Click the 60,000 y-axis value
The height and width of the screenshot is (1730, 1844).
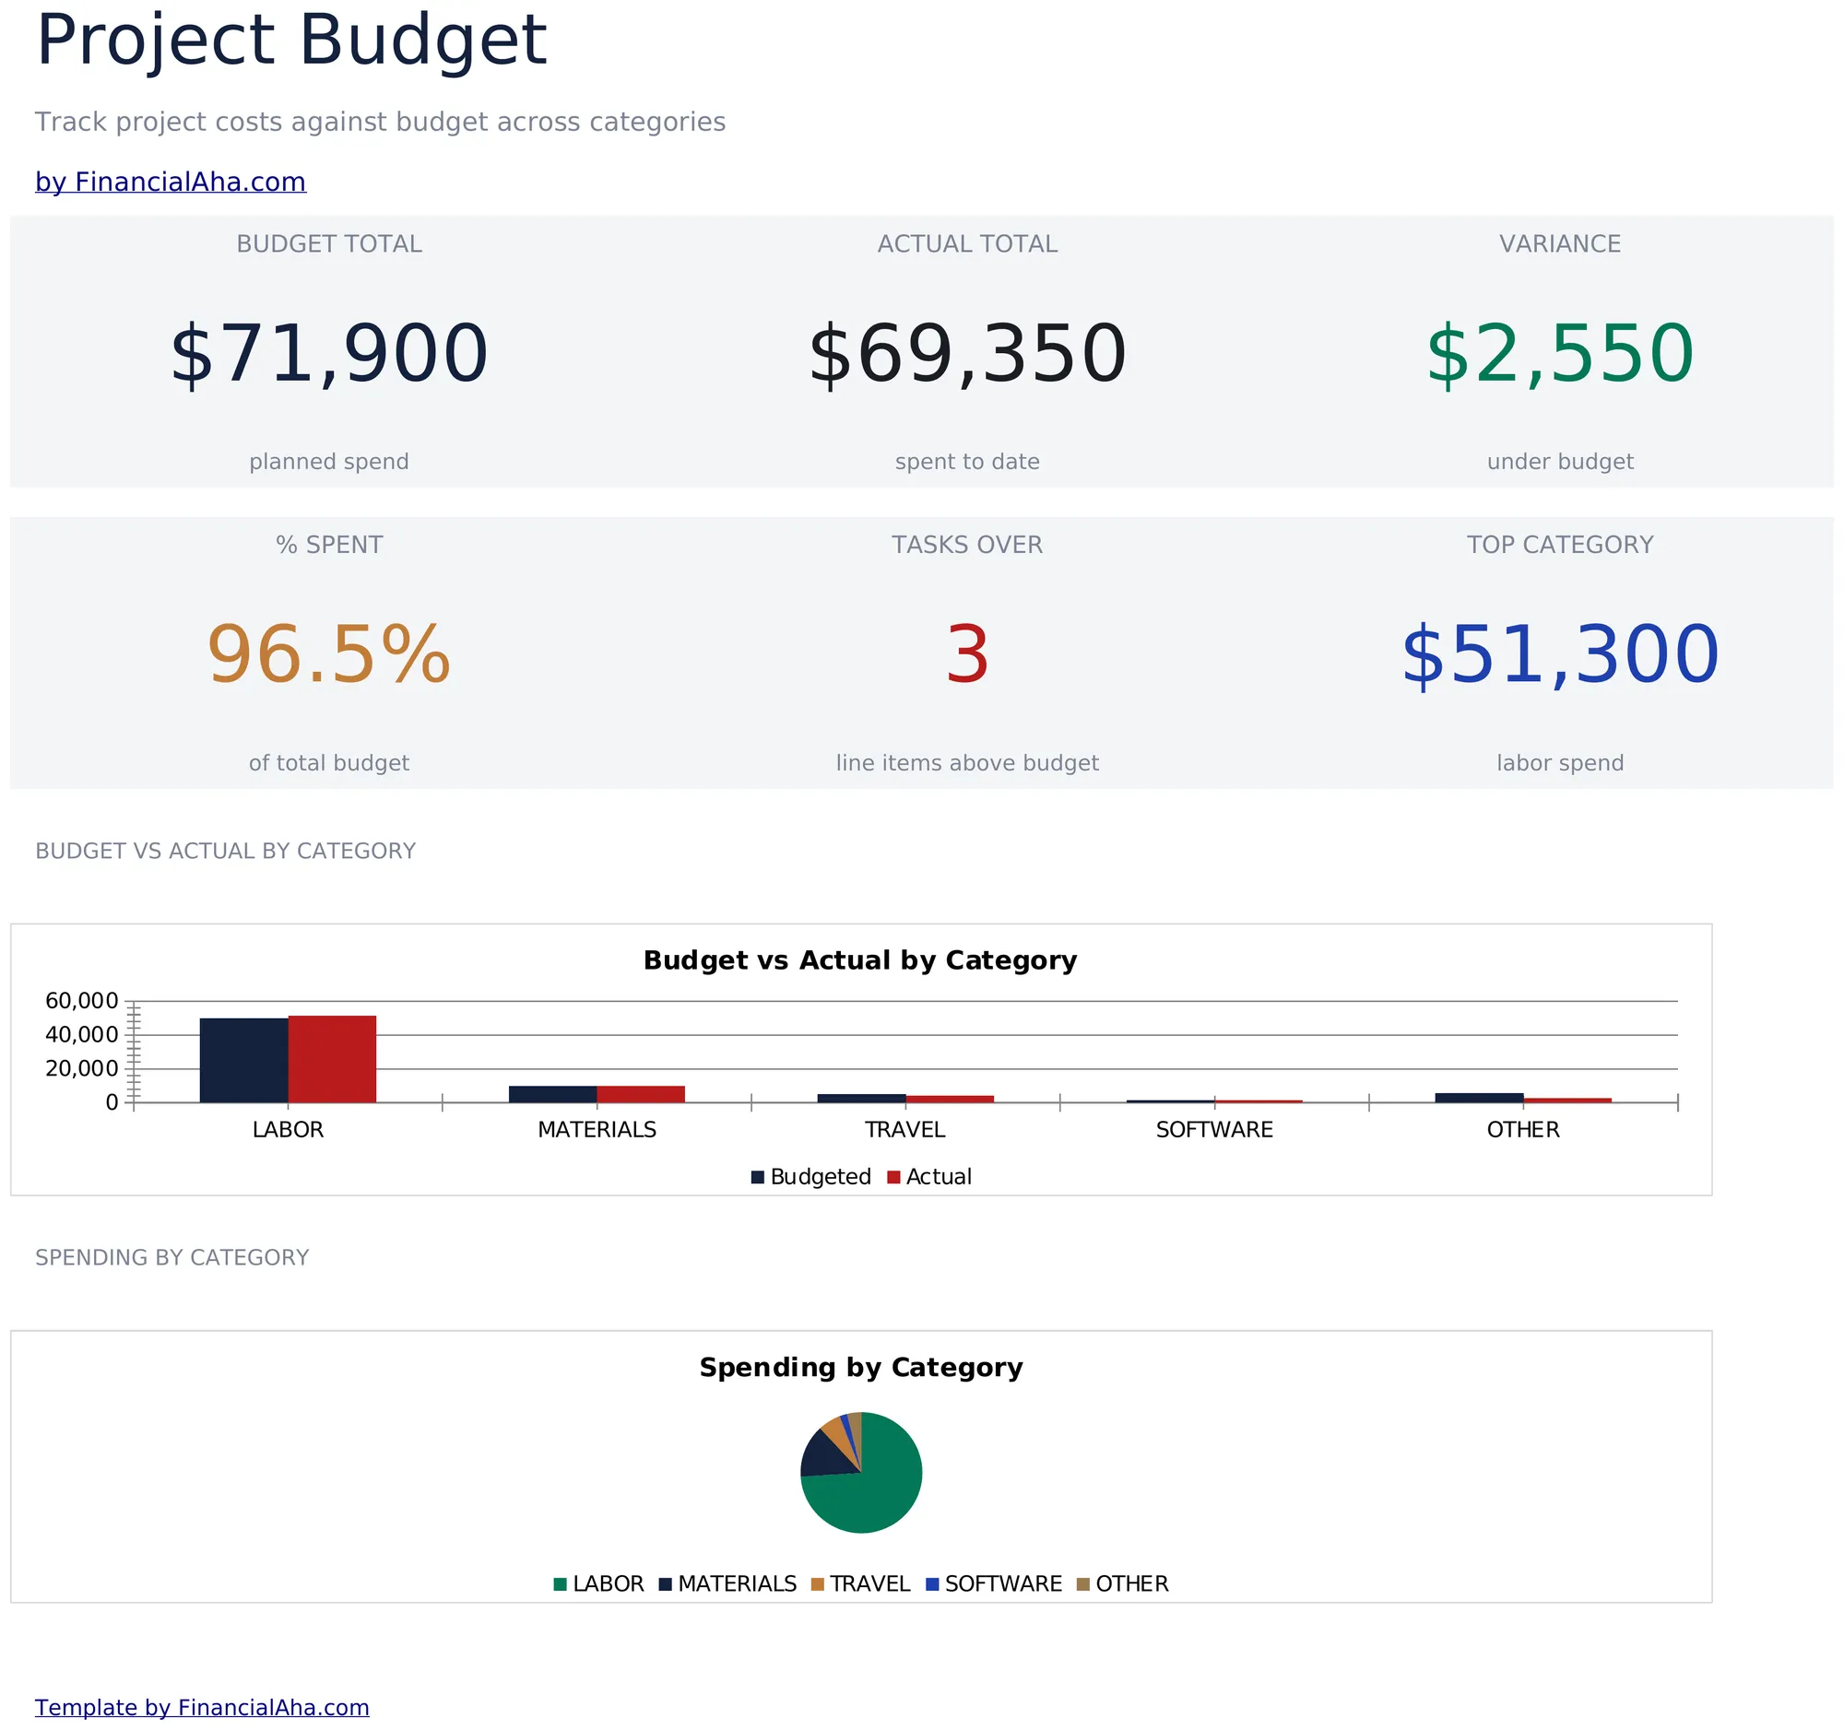pos(82,1001)
